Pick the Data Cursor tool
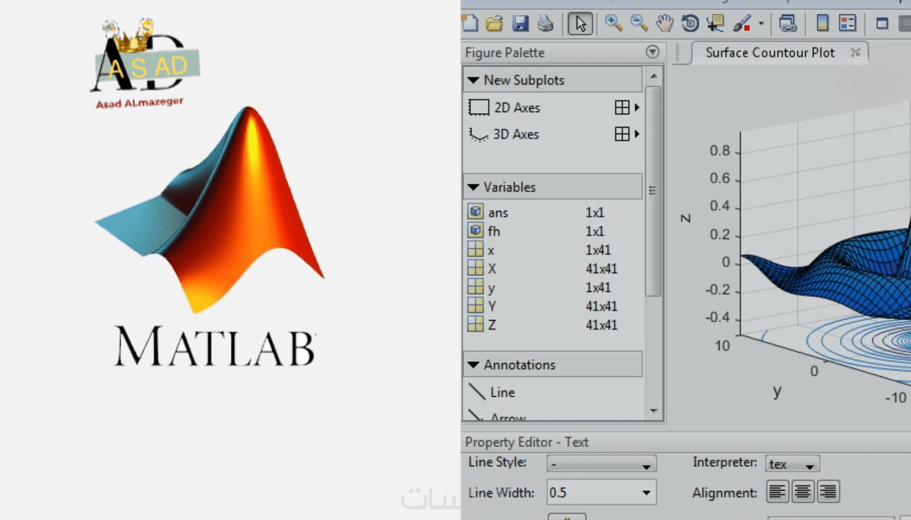Viewport: 911px width, 520px height. click(x=715, y=23)
